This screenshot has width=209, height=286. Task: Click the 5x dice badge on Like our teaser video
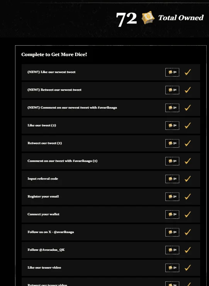coord(172,268)
